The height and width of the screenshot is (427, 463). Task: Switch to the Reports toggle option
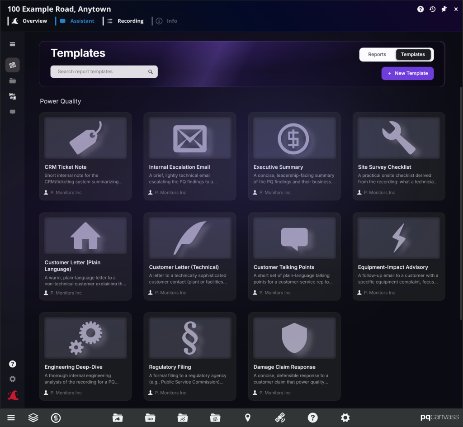pyautogui.click(x=377, y=54)
